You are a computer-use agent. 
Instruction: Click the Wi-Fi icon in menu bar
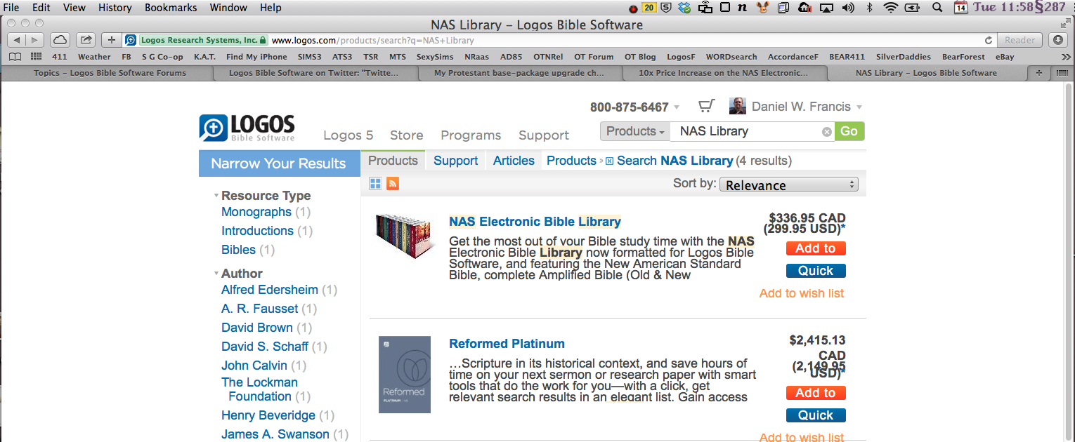[891, 8]
